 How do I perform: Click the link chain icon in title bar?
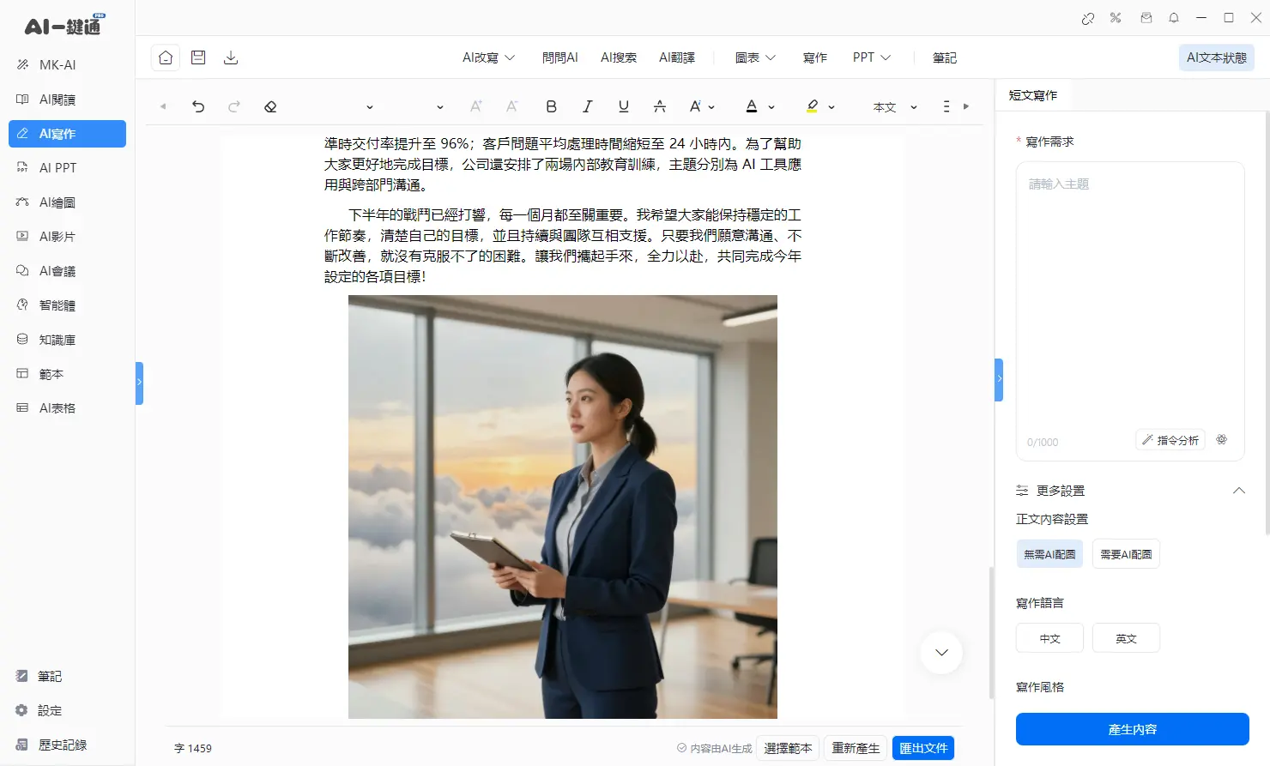tap(1088, 18)
